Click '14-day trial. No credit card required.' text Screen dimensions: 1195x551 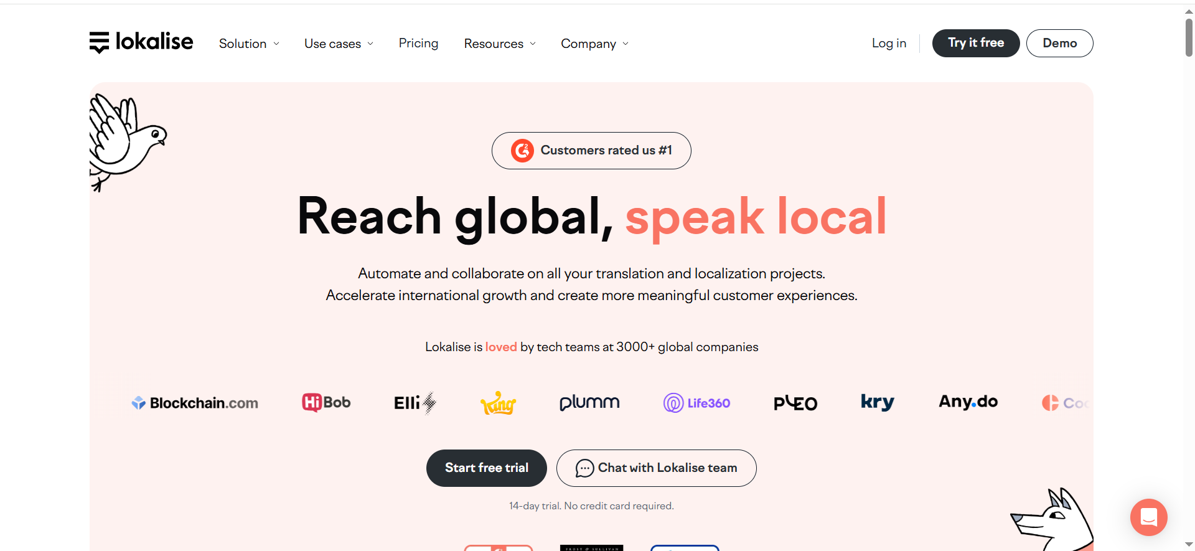[591, 506]
